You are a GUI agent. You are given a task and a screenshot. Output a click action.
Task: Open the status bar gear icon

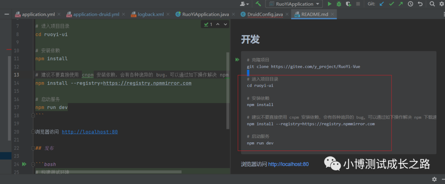point(434,179)
